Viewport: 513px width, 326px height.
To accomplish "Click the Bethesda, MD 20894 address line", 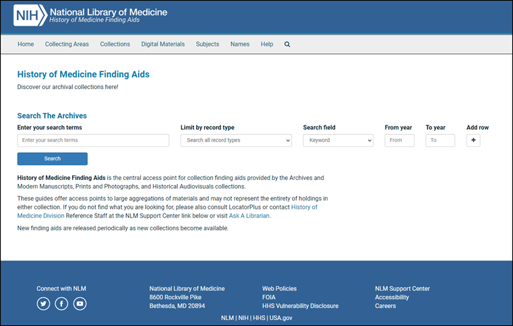I will [177, 306].
